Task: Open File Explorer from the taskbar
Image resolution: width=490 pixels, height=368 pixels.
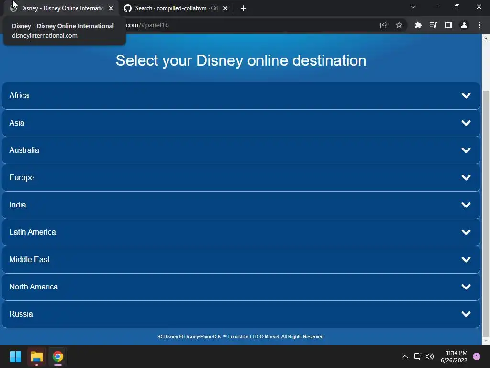Action: click(x=36, y=356)
